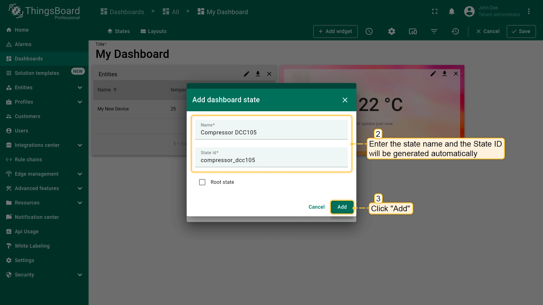The height and width of the screenshot is (305, 543).
Task: Download the temperature widget export icon
Action: (x=445, y=74)
